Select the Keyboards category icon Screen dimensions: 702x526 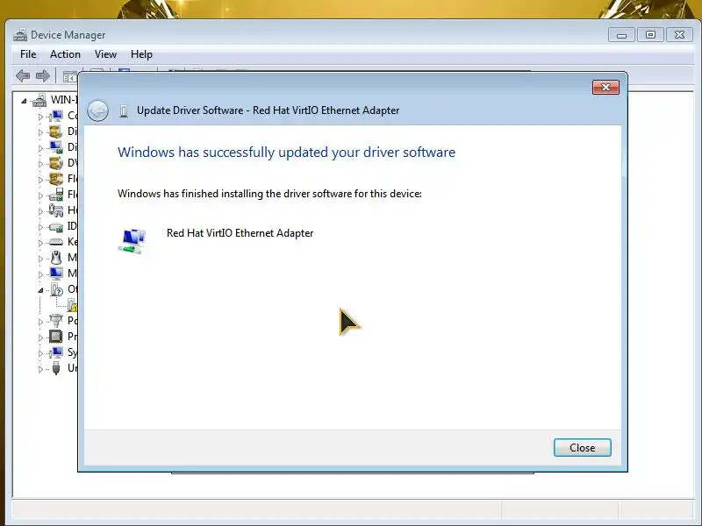pyautogui.click(x=56, y=242)
